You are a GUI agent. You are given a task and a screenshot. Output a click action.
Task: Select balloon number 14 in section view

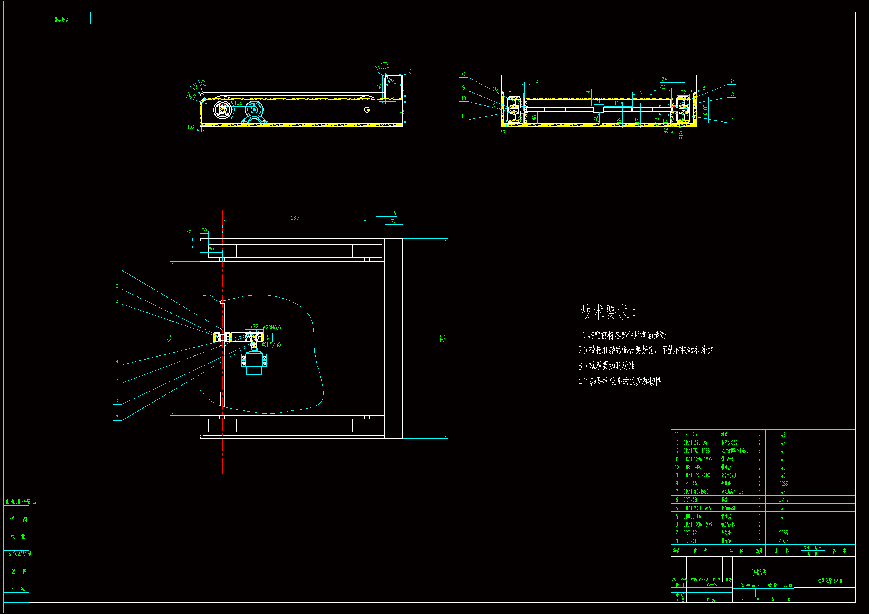[731, 120]
